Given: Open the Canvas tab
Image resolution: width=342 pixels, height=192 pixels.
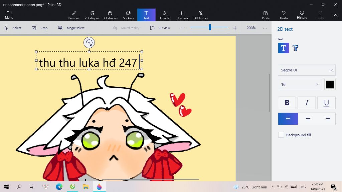Looking at the screenshot, I should click(x=183, y=15).
